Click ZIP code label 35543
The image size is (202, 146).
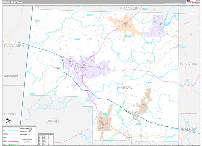click(149, 43)
